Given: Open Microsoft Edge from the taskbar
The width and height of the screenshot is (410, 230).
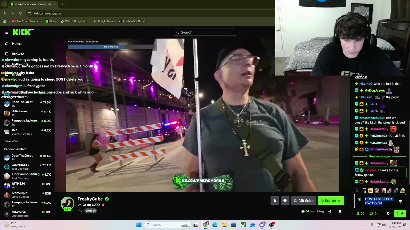Looking at the screenshot, I should (215, 225).
